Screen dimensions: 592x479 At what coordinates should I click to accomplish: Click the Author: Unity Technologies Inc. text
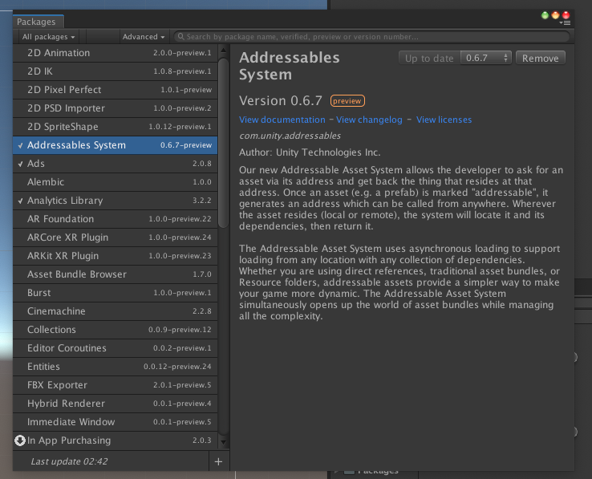coord(310,152)
